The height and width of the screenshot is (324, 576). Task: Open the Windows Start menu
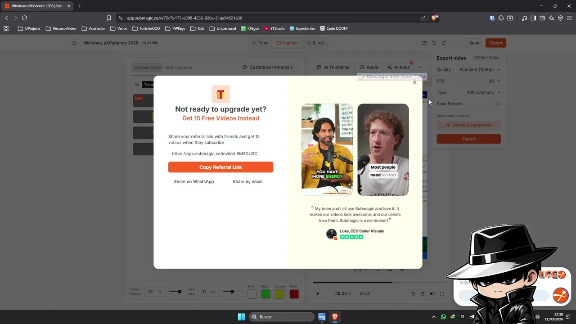point(241,317)
